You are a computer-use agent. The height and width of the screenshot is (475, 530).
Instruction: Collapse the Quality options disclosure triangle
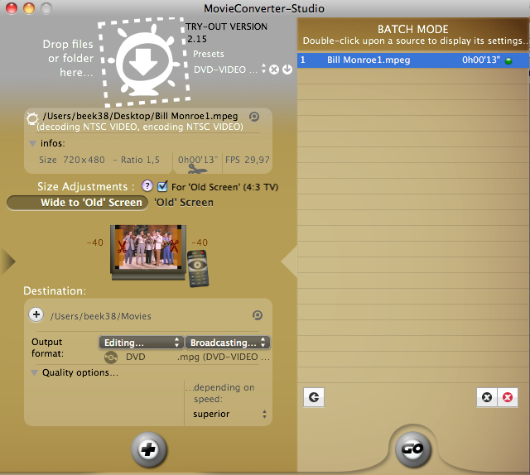pyautogui.click(x=34, y=372)
